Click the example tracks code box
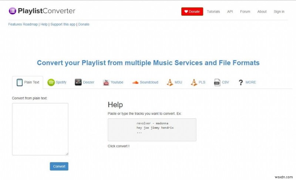This screenshot has width=296, height=180. tap(152, 130)
